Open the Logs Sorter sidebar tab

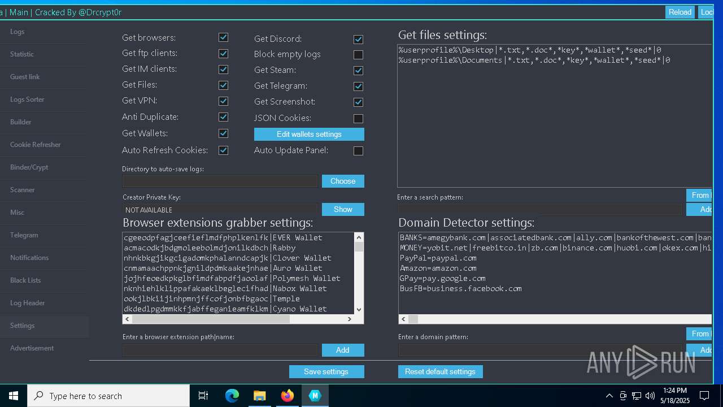44,99
